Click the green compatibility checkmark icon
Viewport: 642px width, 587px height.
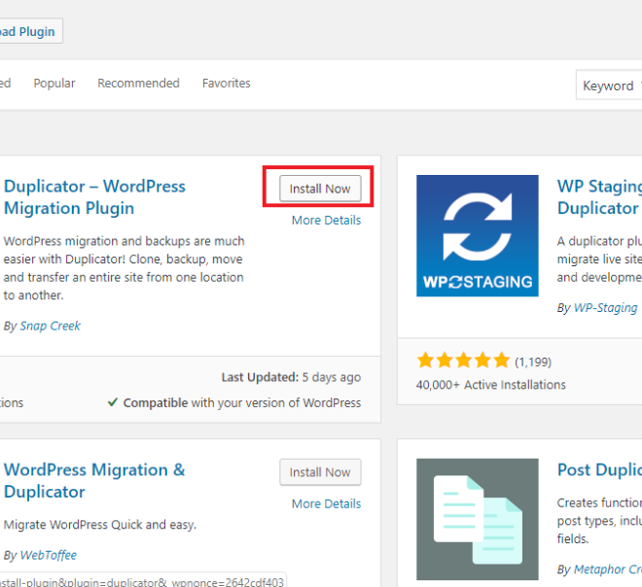click(113, 402)
